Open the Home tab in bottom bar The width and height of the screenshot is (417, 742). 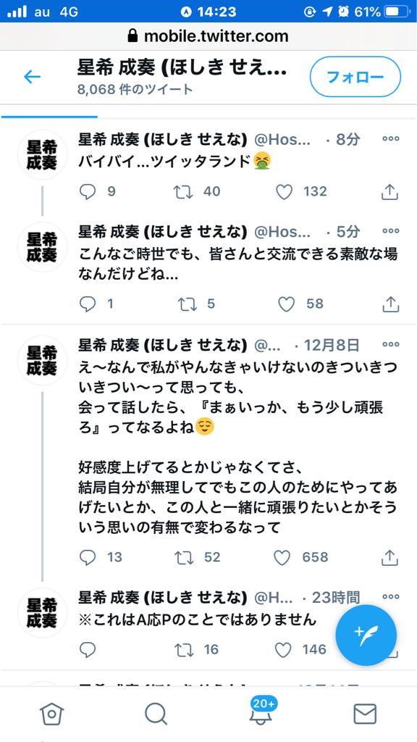(x=52, y=714)
